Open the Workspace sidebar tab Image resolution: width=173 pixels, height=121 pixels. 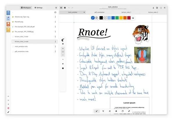(x=26, y=8)
